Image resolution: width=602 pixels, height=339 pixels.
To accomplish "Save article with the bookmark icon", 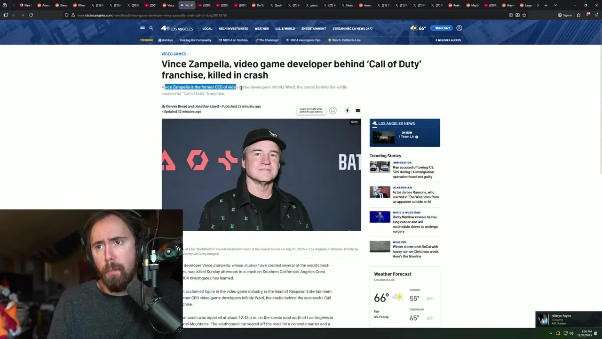I will tap(333, 110).
